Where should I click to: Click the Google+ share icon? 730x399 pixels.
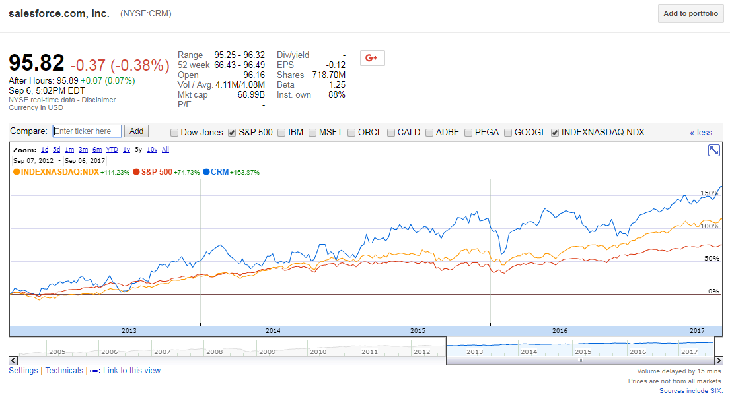372,58
